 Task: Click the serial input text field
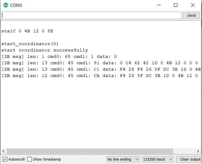tap(91, 15)
